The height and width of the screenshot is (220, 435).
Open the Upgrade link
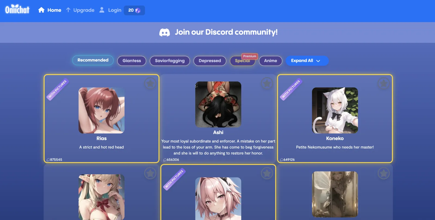coord(80,10)
